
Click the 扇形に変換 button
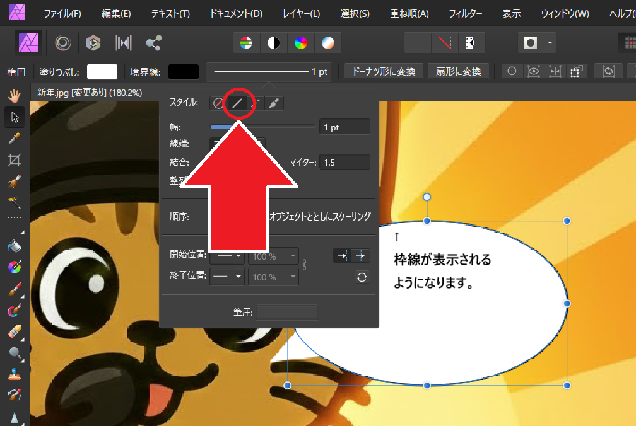click(x=458, y=71)
